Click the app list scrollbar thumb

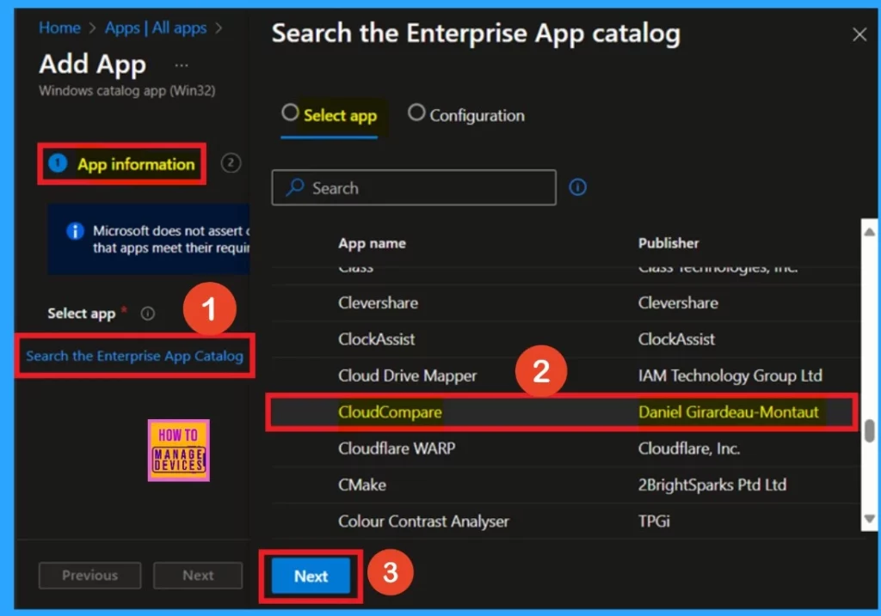click(x=869, y=430)
